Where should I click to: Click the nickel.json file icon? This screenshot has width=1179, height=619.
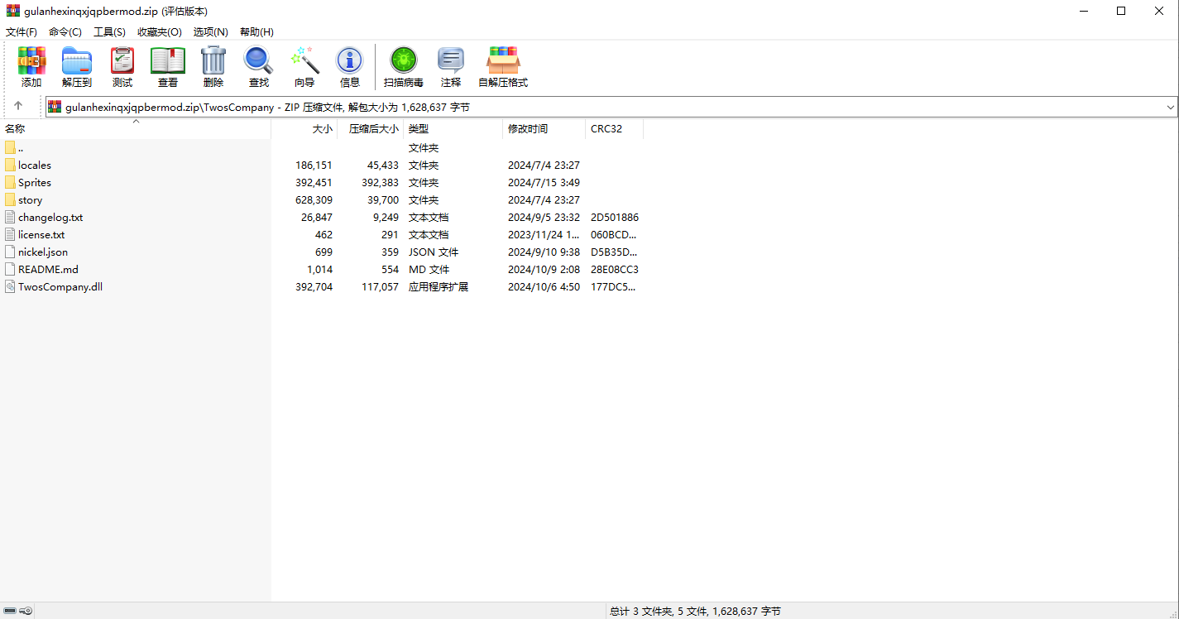coord(10,252)
